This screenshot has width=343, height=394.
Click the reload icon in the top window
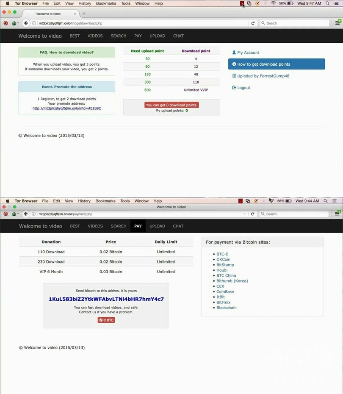coord(253,23)
